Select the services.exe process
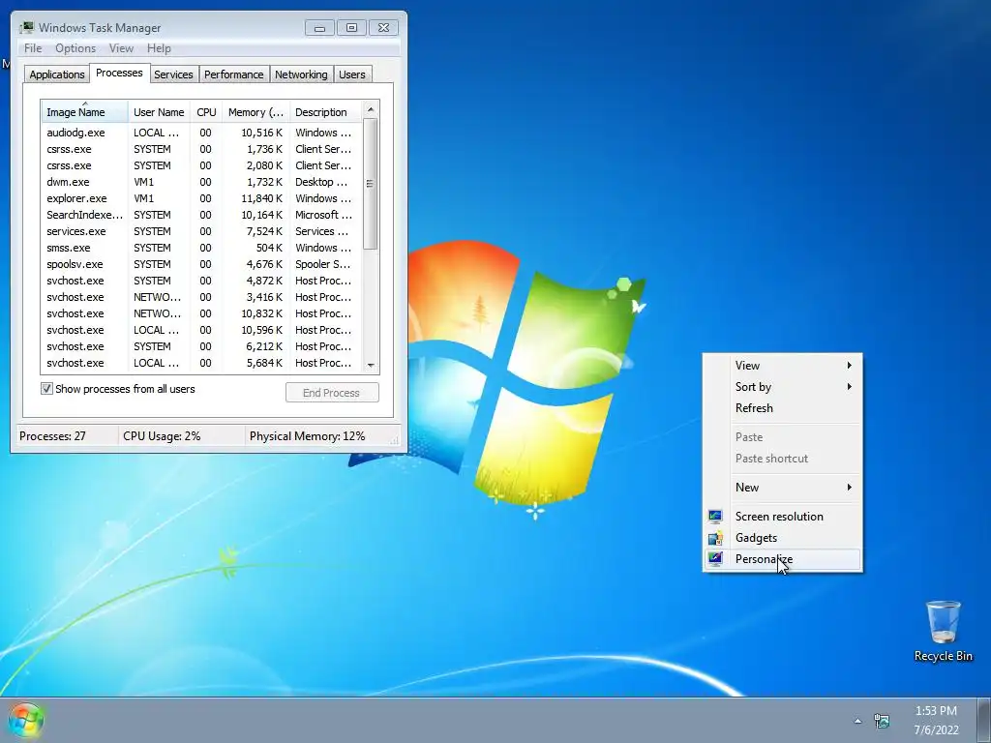This screenshot has height=743, width=991. coord(201,231)
